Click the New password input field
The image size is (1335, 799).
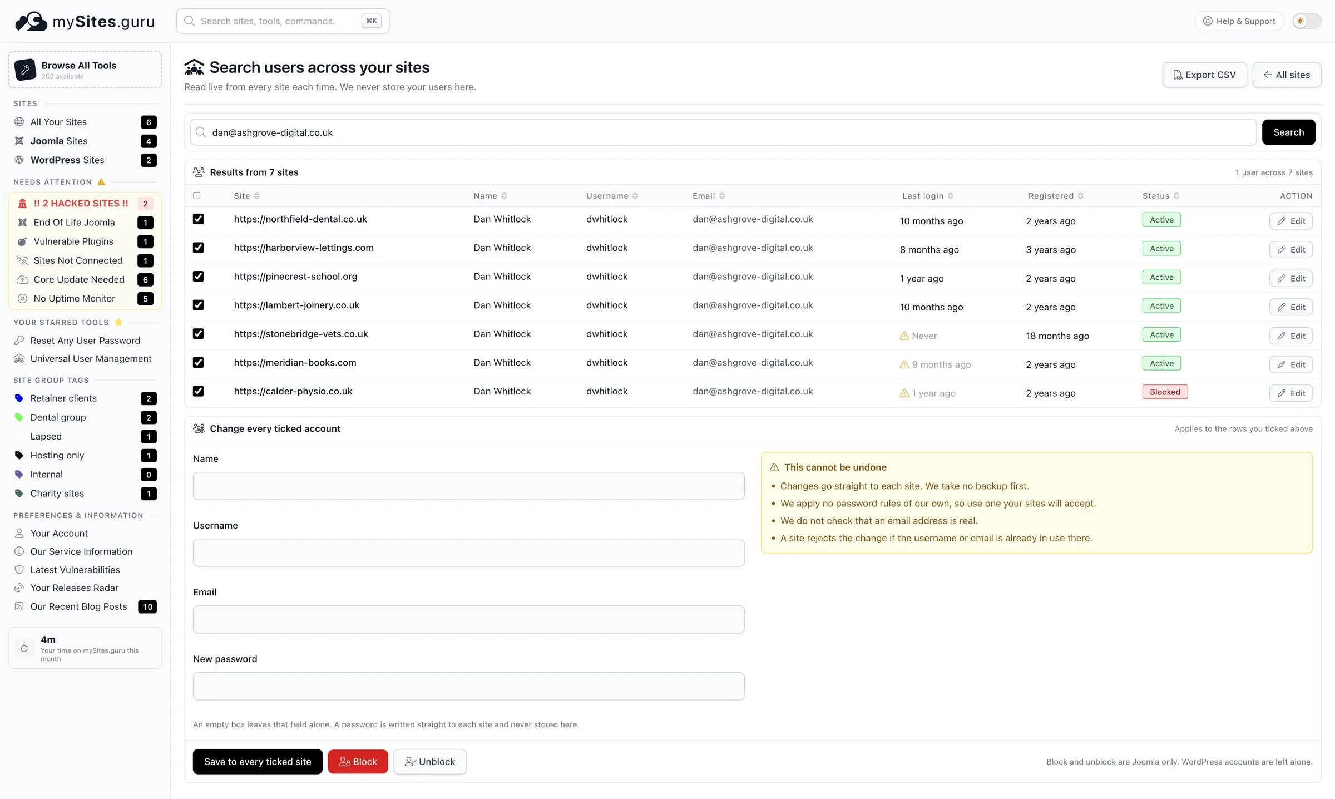(x=468, y=687)
